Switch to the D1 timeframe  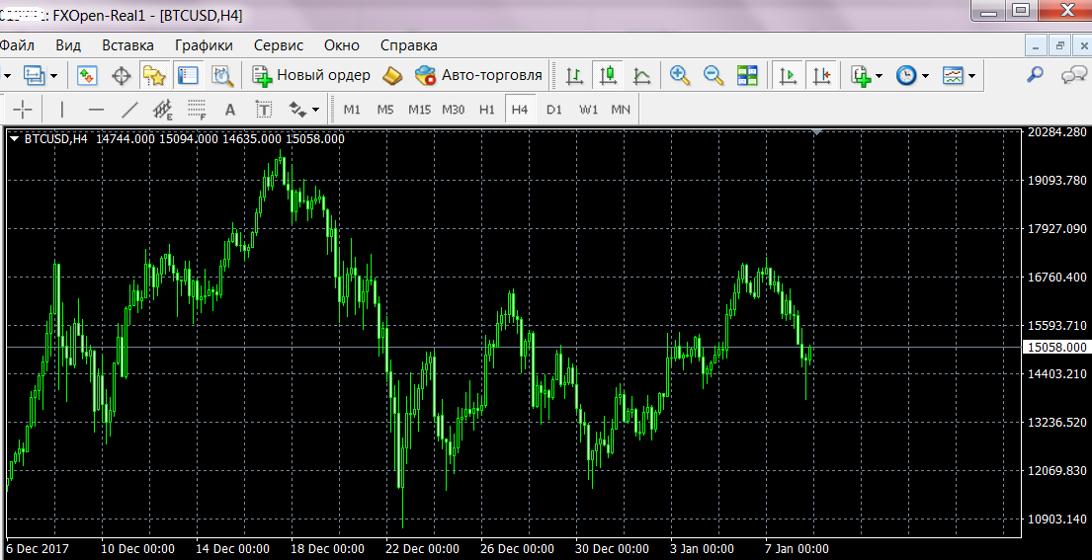[x=553, y=110]
